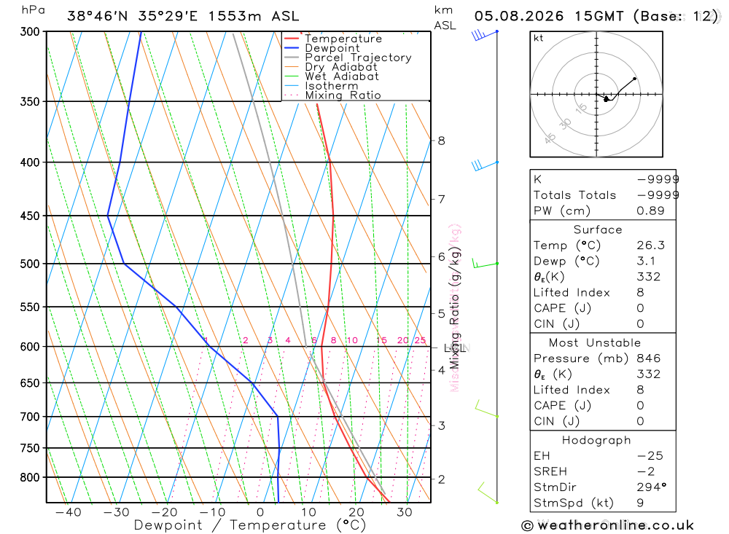Click the wind barb at 700 hPa
The image size is (729, 534).
click(x=487, y=409)
